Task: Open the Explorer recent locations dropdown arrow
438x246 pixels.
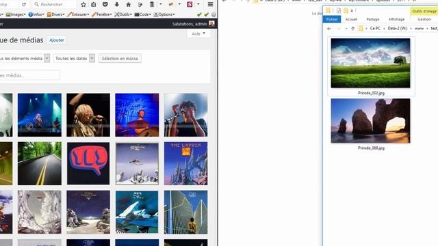Action: pyautogui.click(x=346, y=29)
